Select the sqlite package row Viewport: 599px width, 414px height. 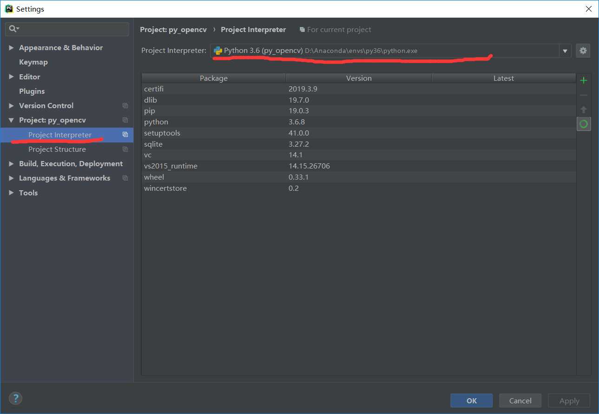pos(359,144)
